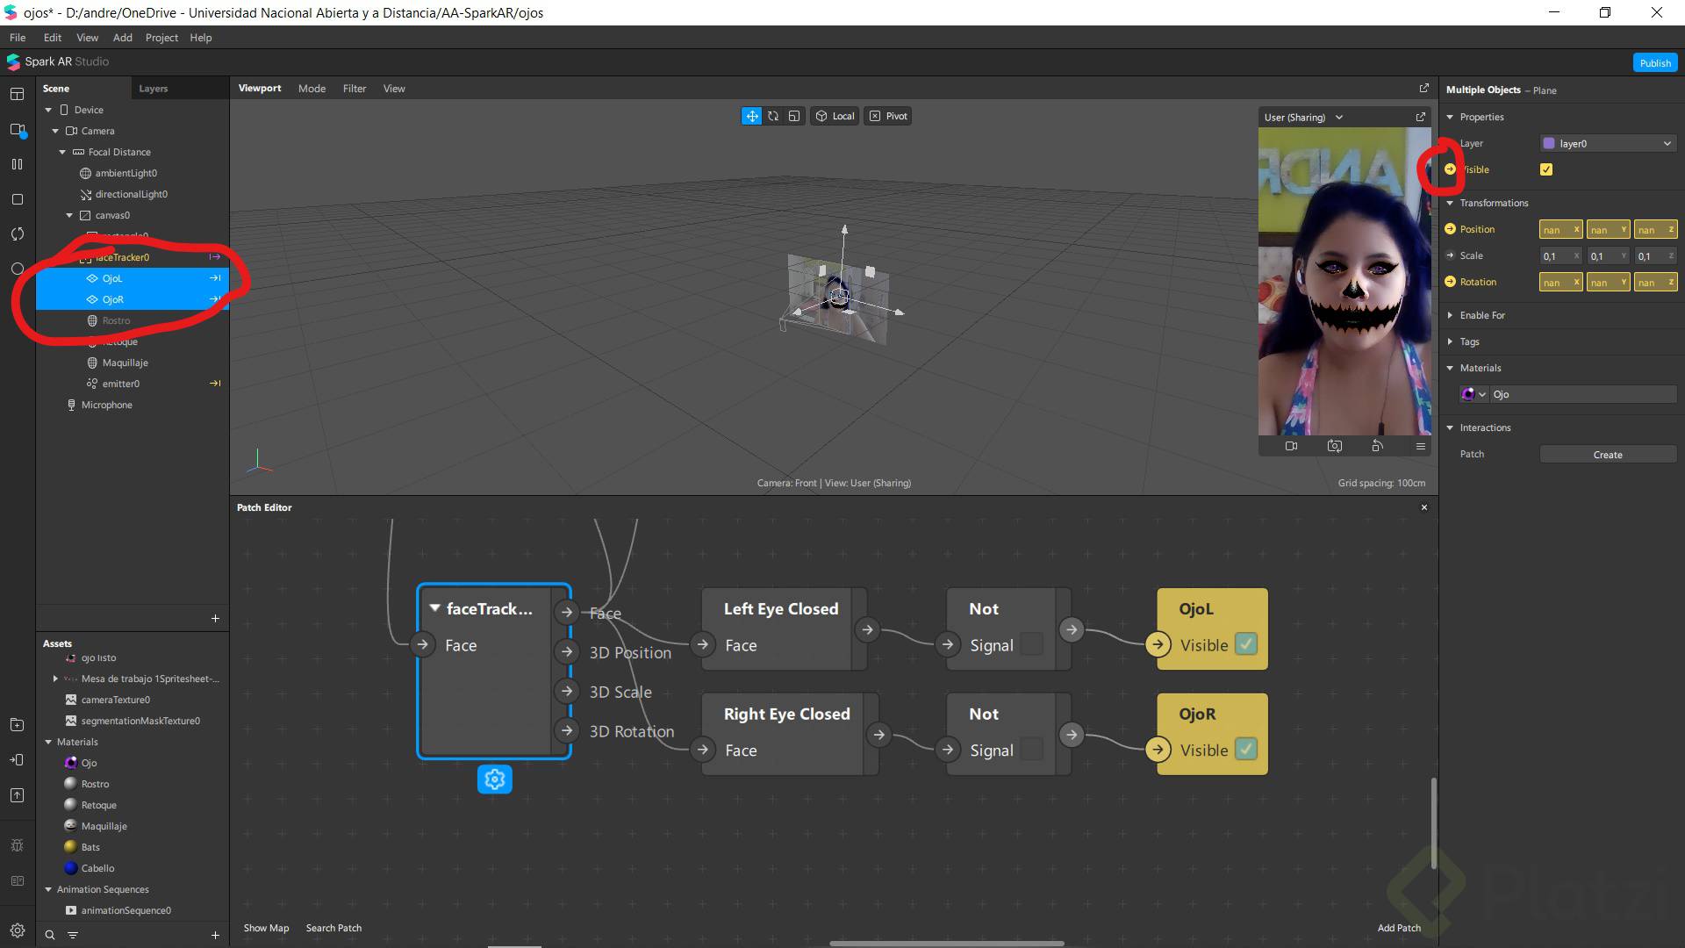Select the rotate tool in viewport toolbar
The height and width of the screenshot is (948, 1685).
(773, 116)
